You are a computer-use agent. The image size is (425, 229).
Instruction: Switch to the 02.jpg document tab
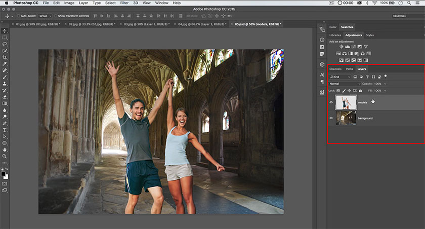pos(90,24)
